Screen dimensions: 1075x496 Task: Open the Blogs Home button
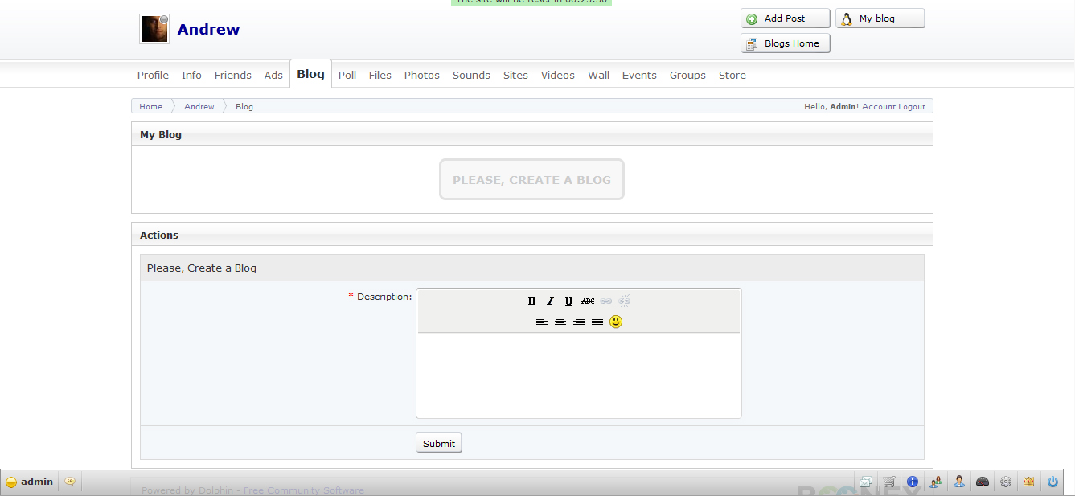tap(785, 43)
